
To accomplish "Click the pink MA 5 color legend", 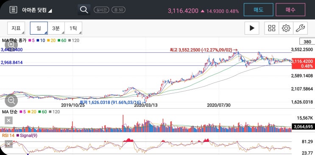I will [31, 41].
